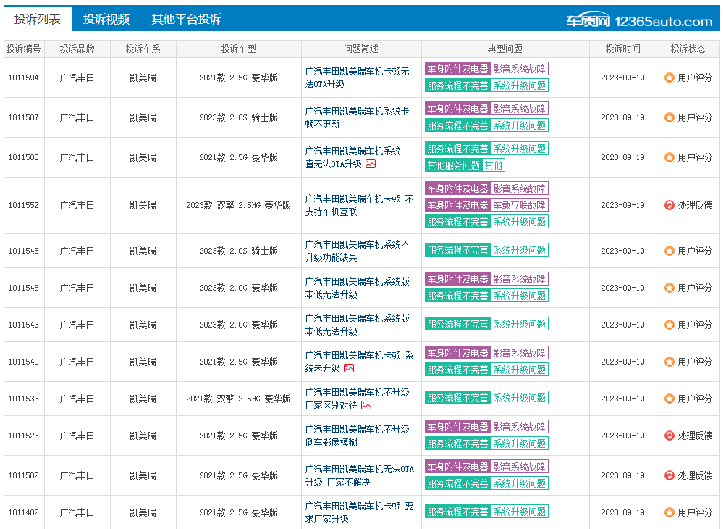Click the 投诉状态 column header

click(x=688, y=49)
